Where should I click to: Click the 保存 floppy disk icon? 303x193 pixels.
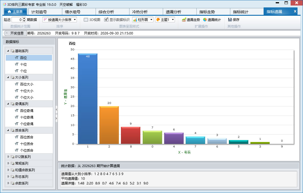pyautogui.click(x=230, y=20)
